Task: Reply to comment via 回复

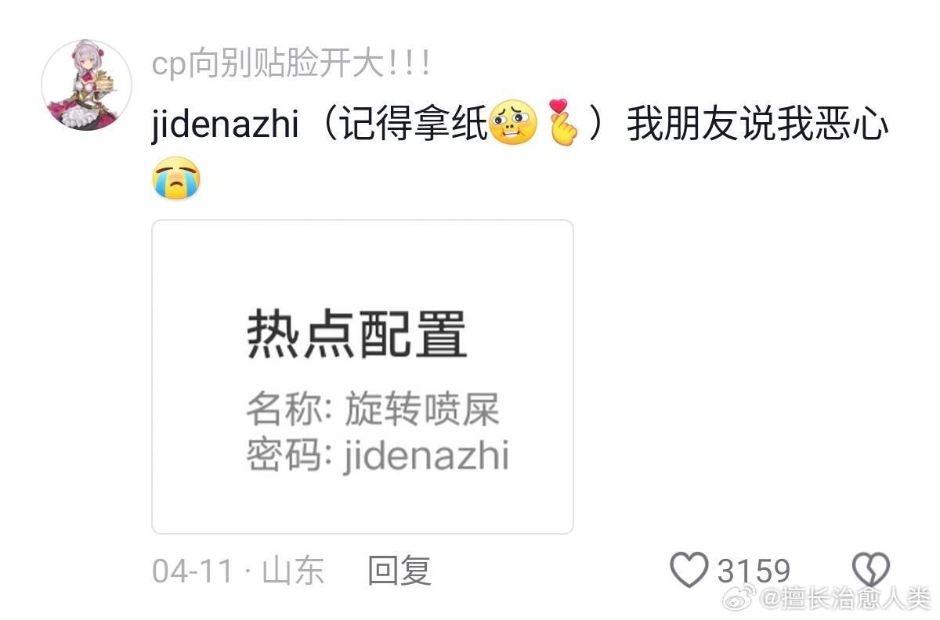Action: (399, 570)
